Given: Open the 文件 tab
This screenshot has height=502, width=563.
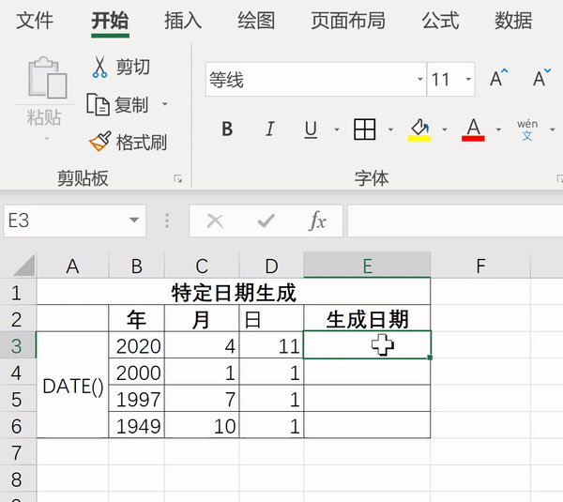Looking at the screenshot, I should click(35, 20).
